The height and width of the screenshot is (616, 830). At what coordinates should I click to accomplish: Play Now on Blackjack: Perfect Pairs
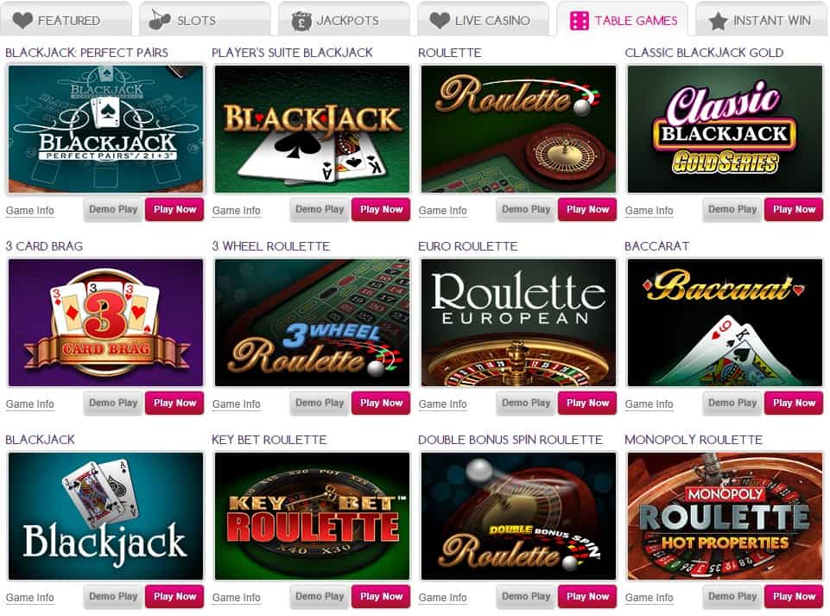174,210
